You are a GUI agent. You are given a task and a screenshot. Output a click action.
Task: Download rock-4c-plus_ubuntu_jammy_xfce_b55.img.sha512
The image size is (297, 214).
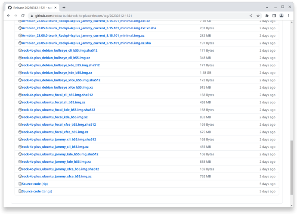pos(61,169)
